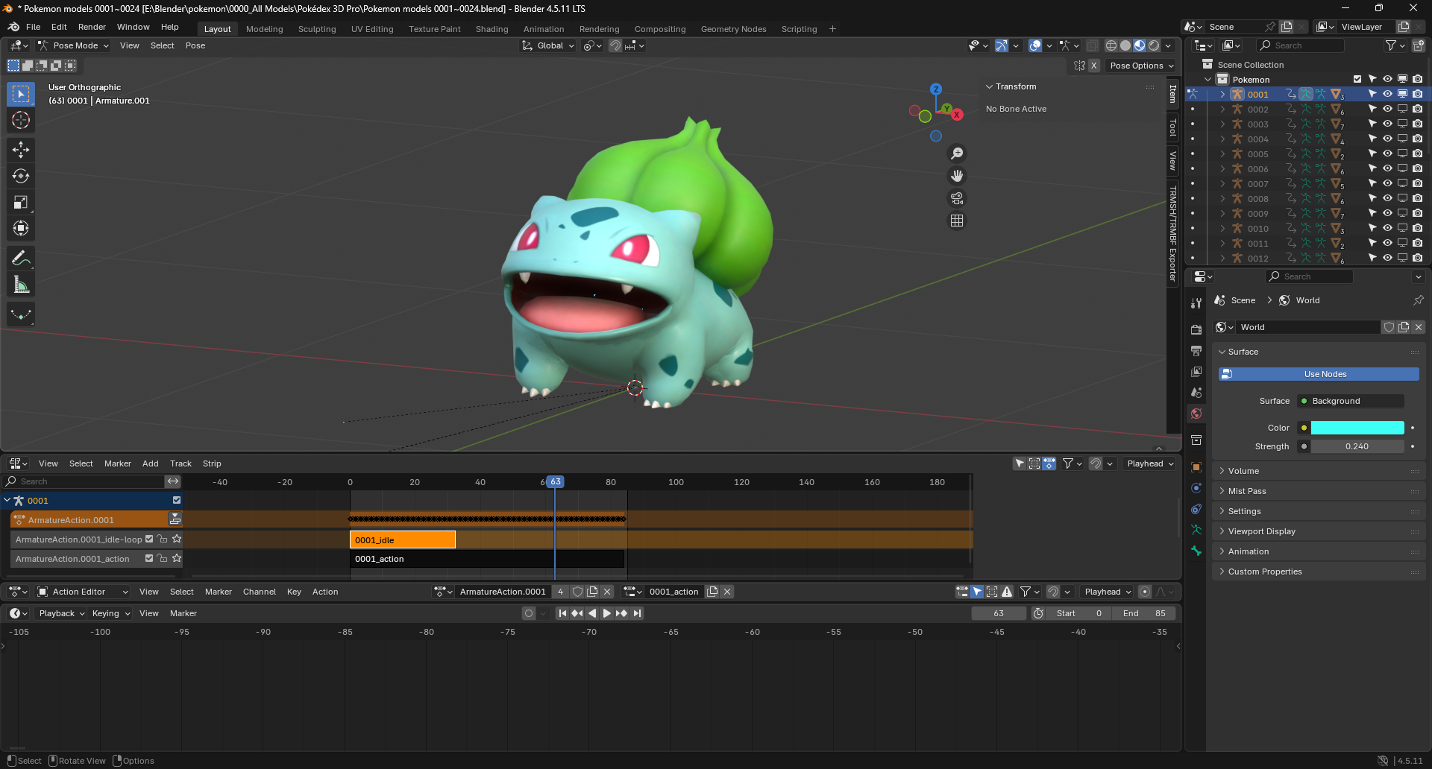Switch viewport to wireframe shading
Viewport: 1432px width, 769px height.
tap(1111, 45)
